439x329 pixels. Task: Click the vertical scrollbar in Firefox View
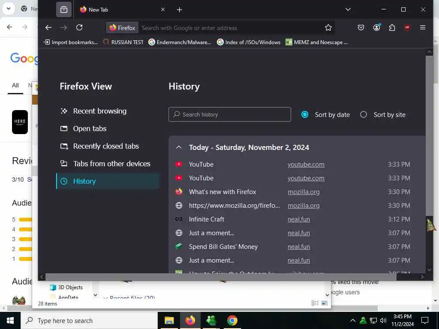pyautogui.click(x=429, y=136)
